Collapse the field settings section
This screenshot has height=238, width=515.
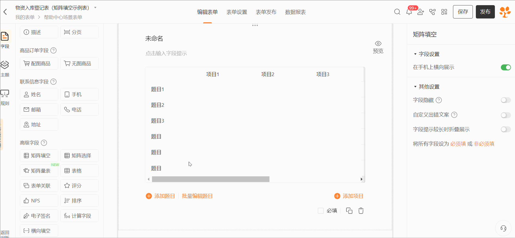point(415,54)
